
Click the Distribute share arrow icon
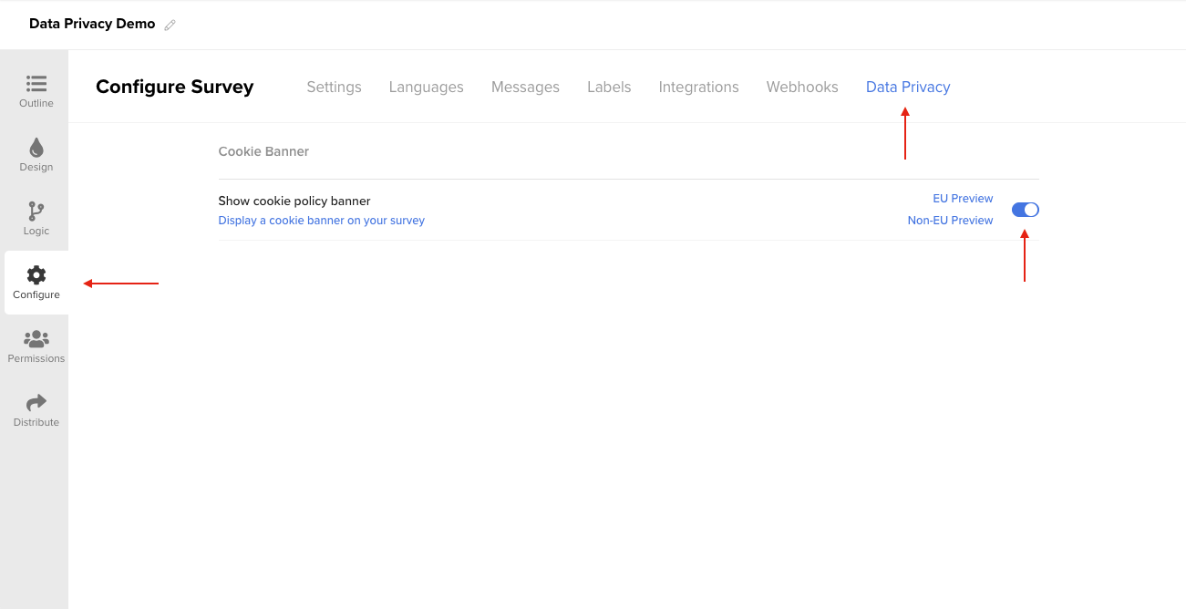point(36,403)
